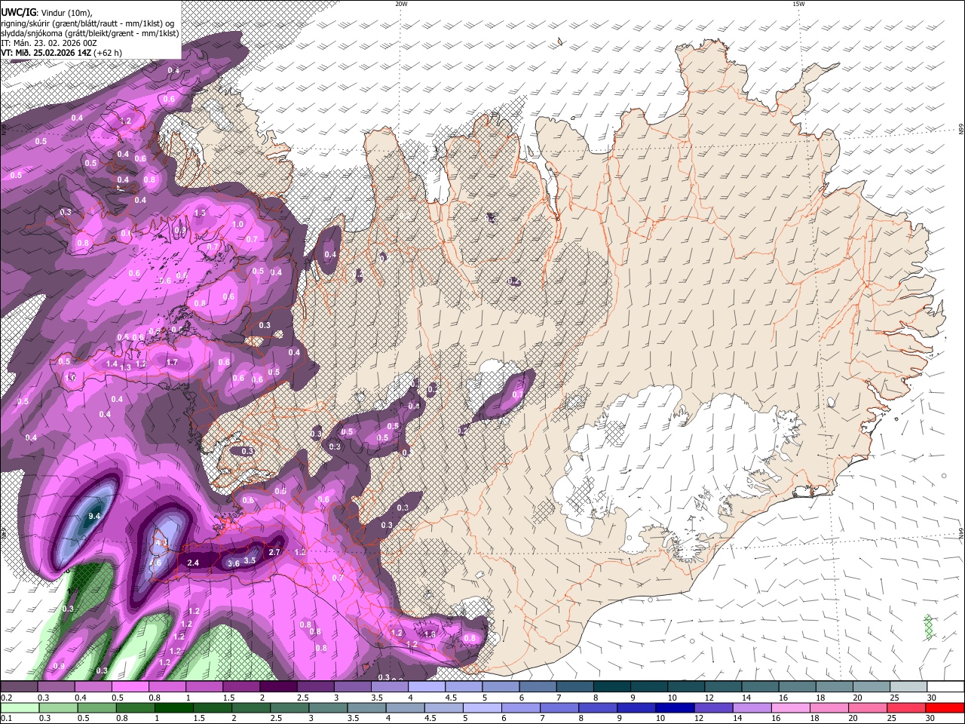The height and width of the screenshot is (724, 965).
Task: Select upper legend swatch between 4 and 4.5
Action: (x=427, y=687)
